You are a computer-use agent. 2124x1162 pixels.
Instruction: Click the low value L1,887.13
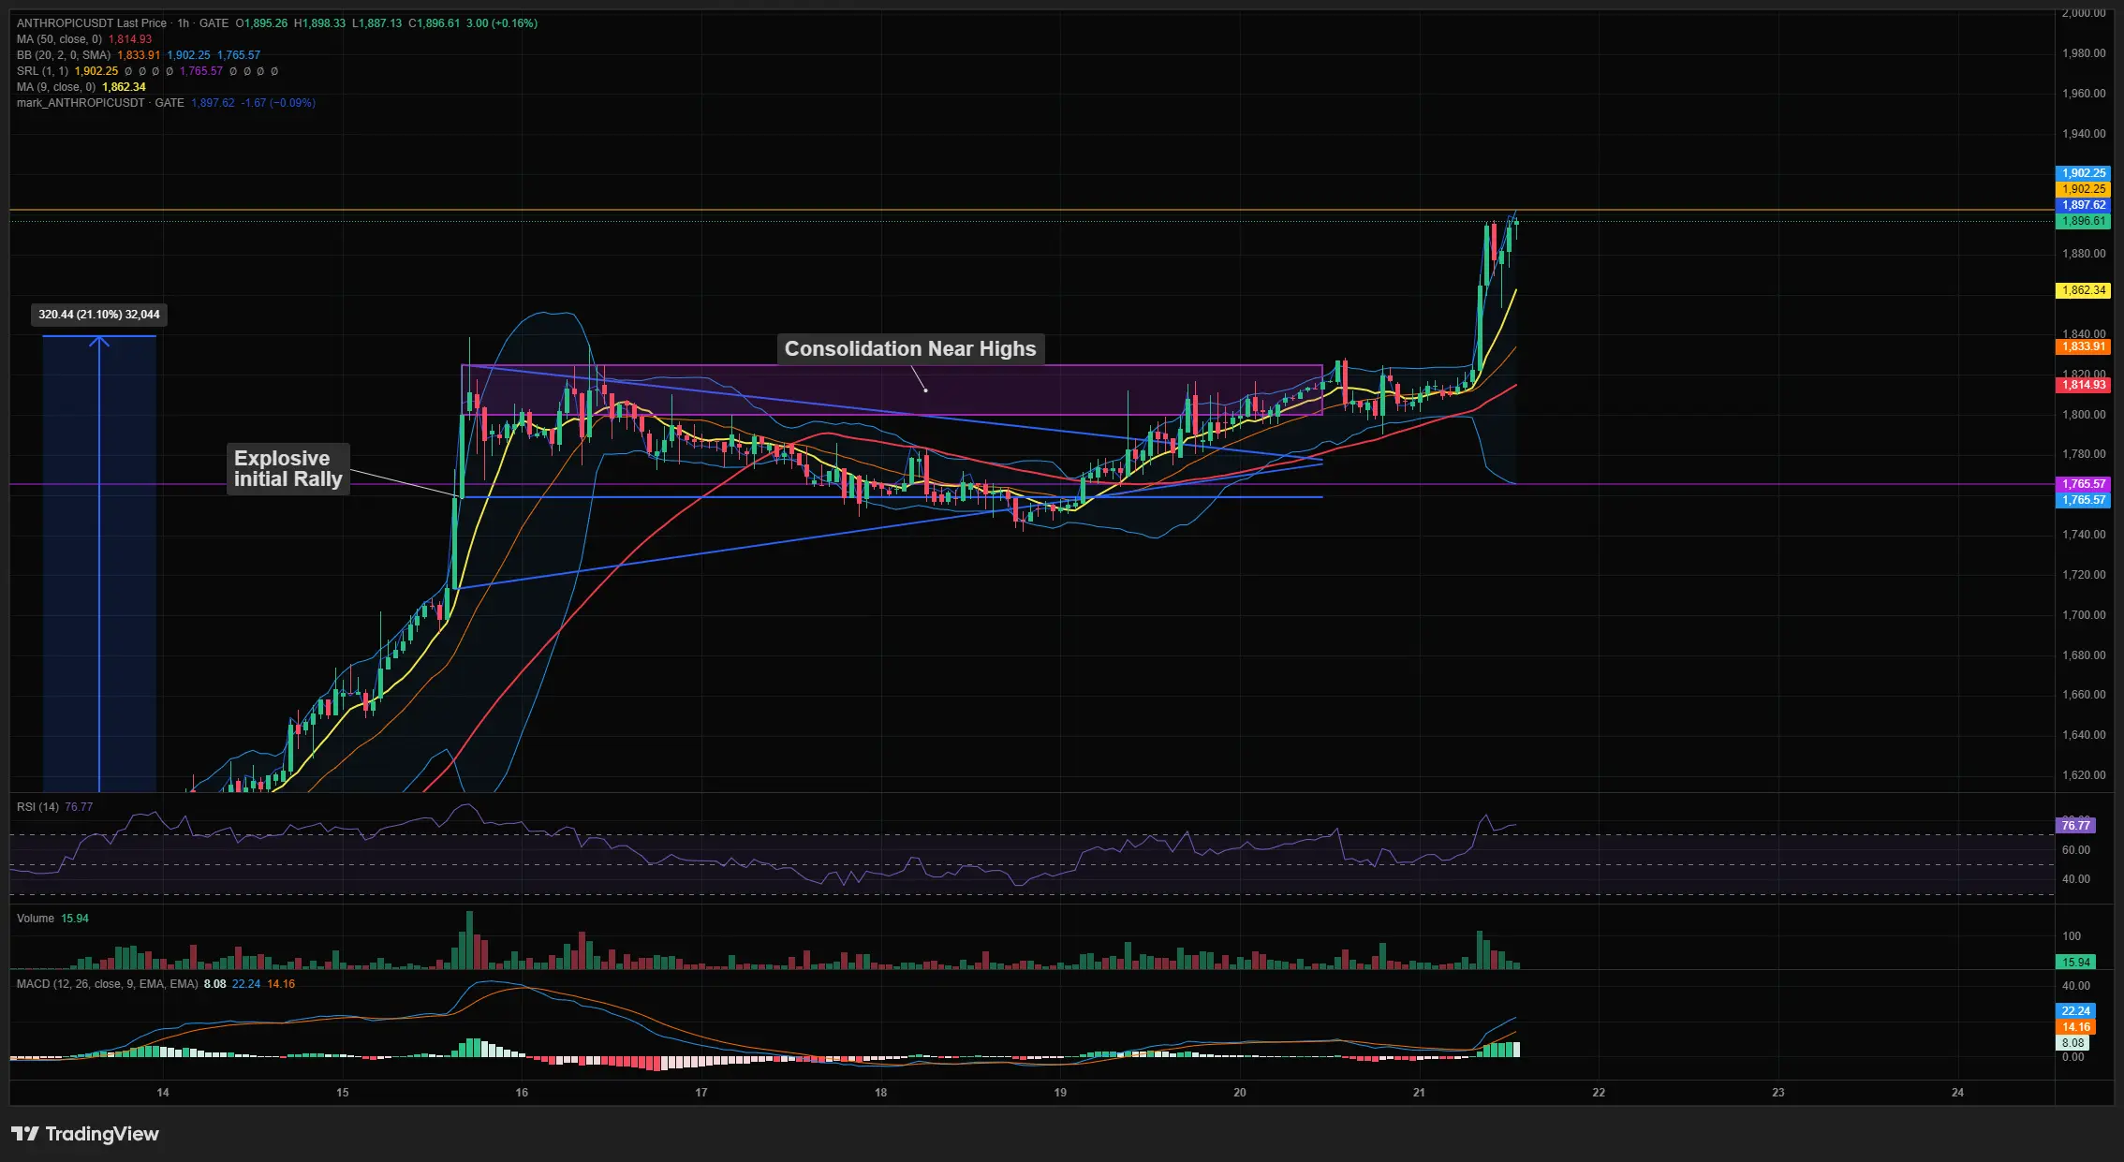[376, 23]
